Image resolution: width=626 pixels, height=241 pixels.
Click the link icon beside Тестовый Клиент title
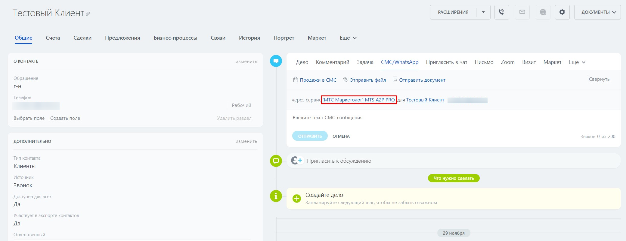88,14
